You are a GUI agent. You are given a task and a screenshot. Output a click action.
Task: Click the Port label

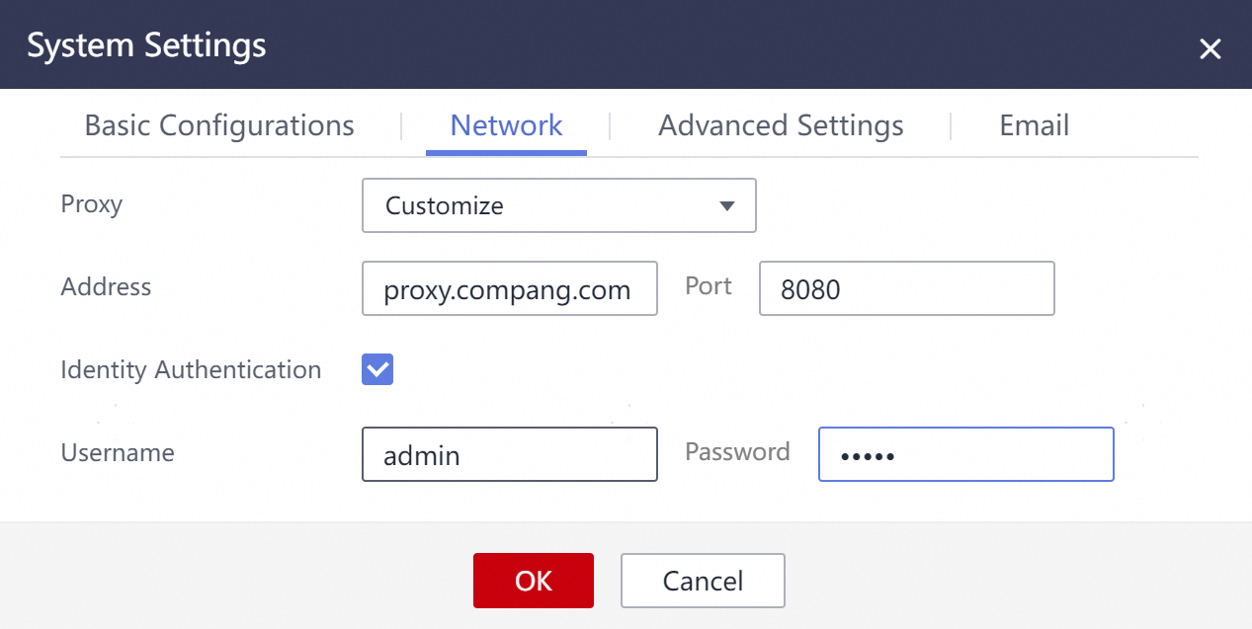click(709, 286)
